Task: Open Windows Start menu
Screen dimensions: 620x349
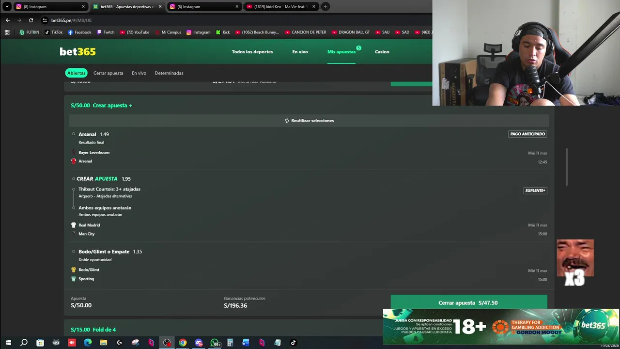Action: click(8, 343)
